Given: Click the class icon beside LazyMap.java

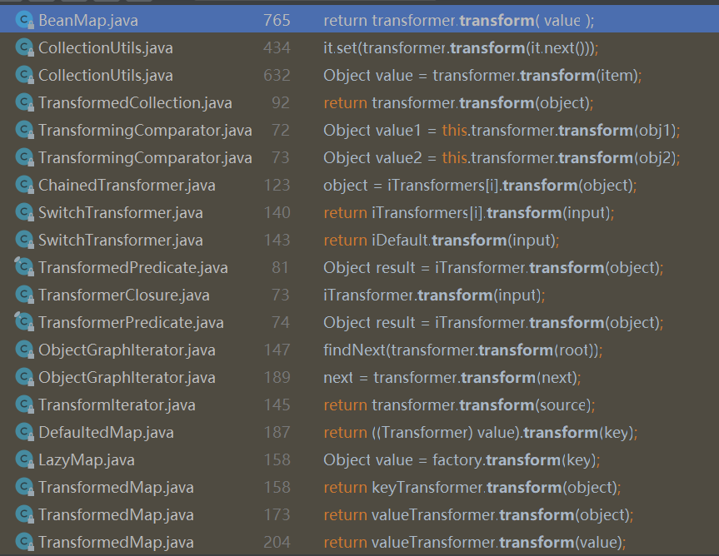Looking at the screenshot, I should coord(23,460).
